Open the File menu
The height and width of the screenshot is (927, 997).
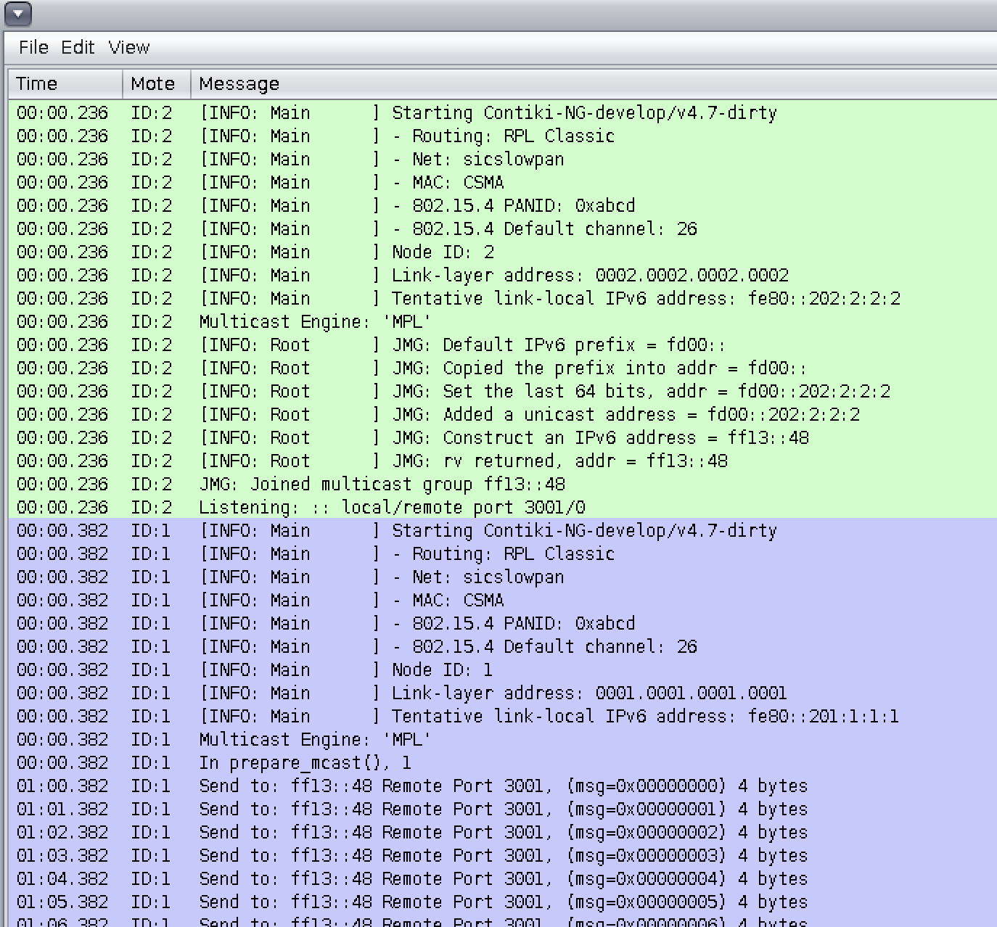click(x=33, y=47)
